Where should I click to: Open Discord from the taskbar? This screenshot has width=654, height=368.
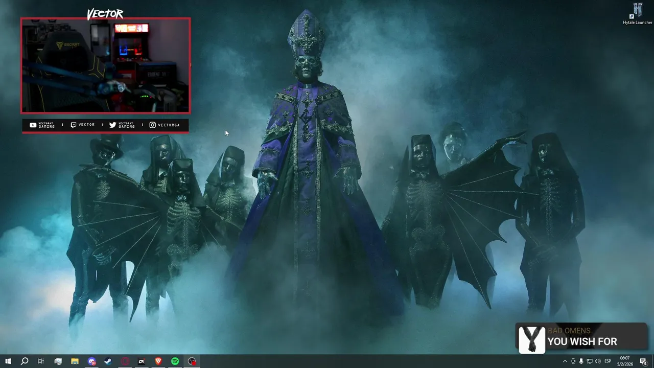click(91, 361)
